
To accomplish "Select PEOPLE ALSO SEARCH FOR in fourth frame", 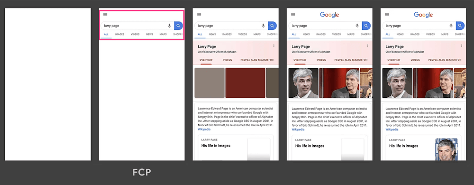I will [x=351, y=60].
